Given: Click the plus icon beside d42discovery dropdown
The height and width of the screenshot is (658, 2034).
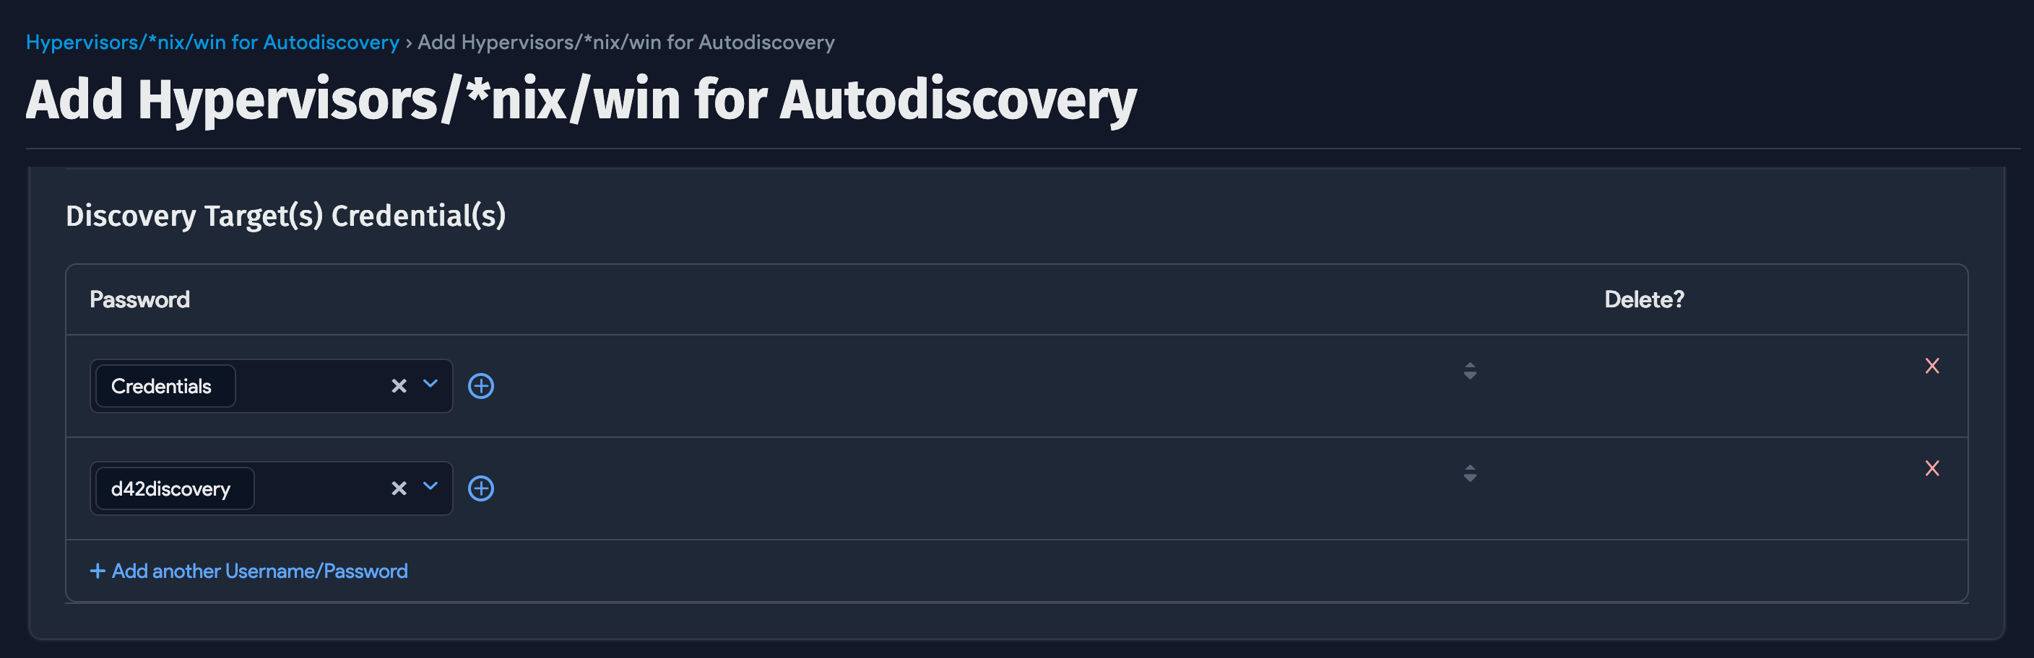Looking at the screenshot, I should [481, 488].
